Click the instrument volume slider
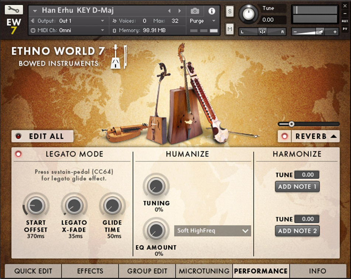This screenshot has height=279, width=351. (315, 32)
